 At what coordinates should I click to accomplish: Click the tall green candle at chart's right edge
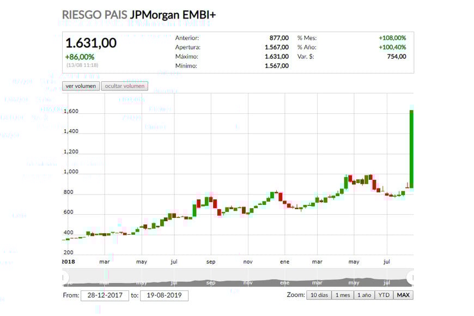pyautogui.click(x=411, y=149)
